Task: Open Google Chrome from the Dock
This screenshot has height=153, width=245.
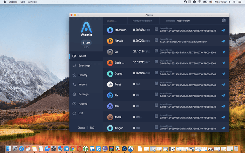Action: tap(73, 149)
